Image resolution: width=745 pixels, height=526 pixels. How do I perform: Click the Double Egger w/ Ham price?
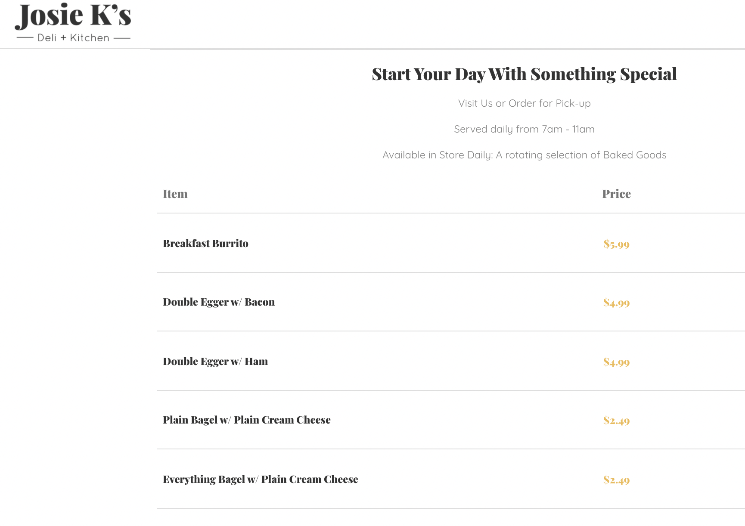coord(616,362)
